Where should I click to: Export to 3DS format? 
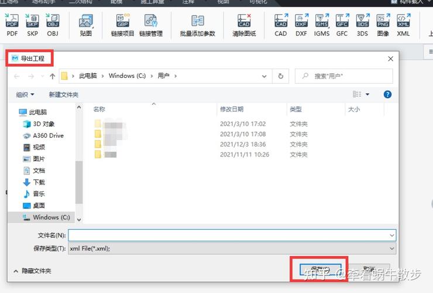click(x=362, y=25)
